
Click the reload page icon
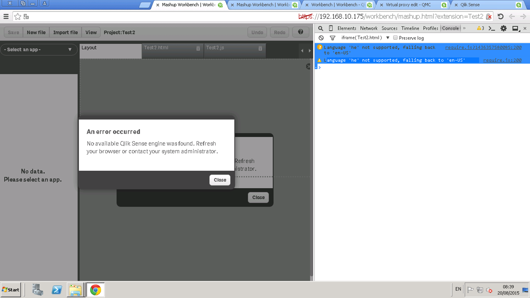[x=500, y=17]
